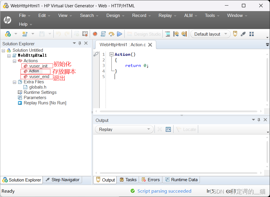This screenshot has width=270, height=197.
Task: Open the ALM menu
Action: tap(191, 15)
